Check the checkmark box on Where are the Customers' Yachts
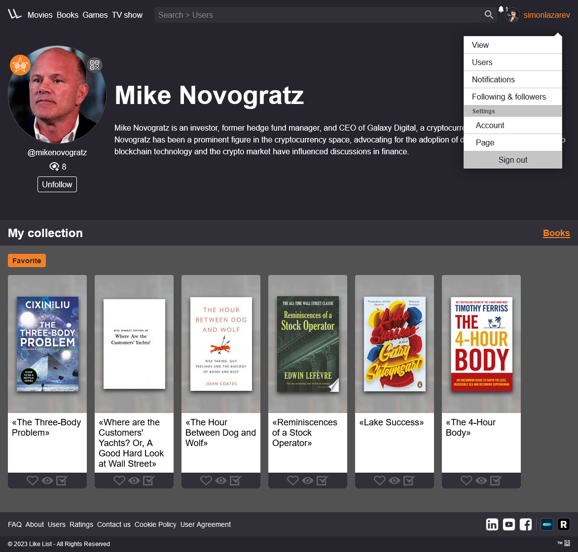This screenshot has width=578, height=552. click(x=148, y=481)
